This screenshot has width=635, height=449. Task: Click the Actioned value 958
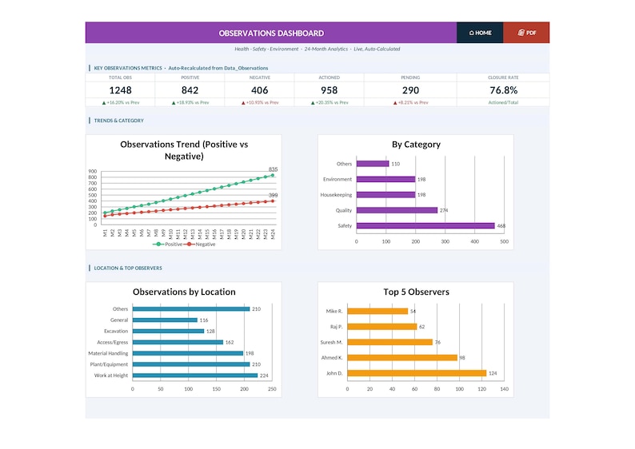tap(329, 90)
